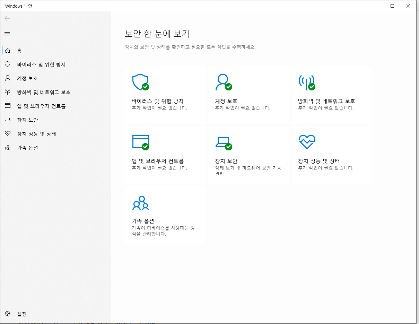Open the 장치 보안 tile title

226,161
